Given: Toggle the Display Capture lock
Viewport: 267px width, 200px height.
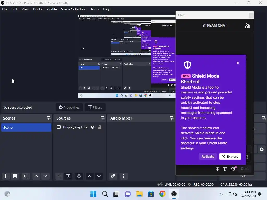Looking at the screenshot, I should tap(100, 127).
